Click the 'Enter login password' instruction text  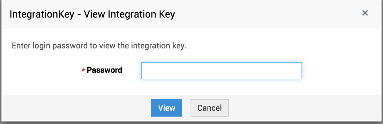click(x=99, y=46)
